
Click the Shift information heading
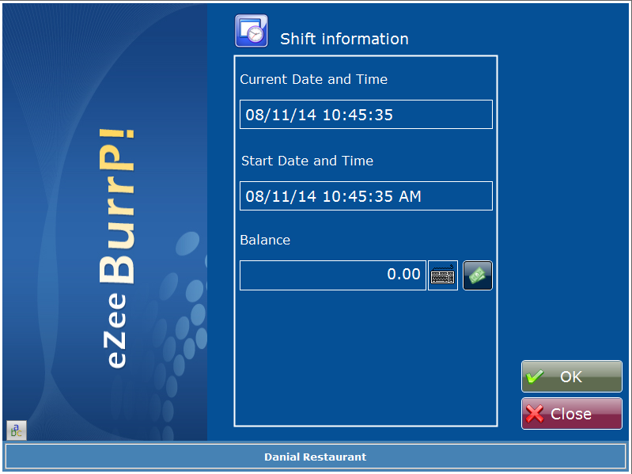[344, 39]
